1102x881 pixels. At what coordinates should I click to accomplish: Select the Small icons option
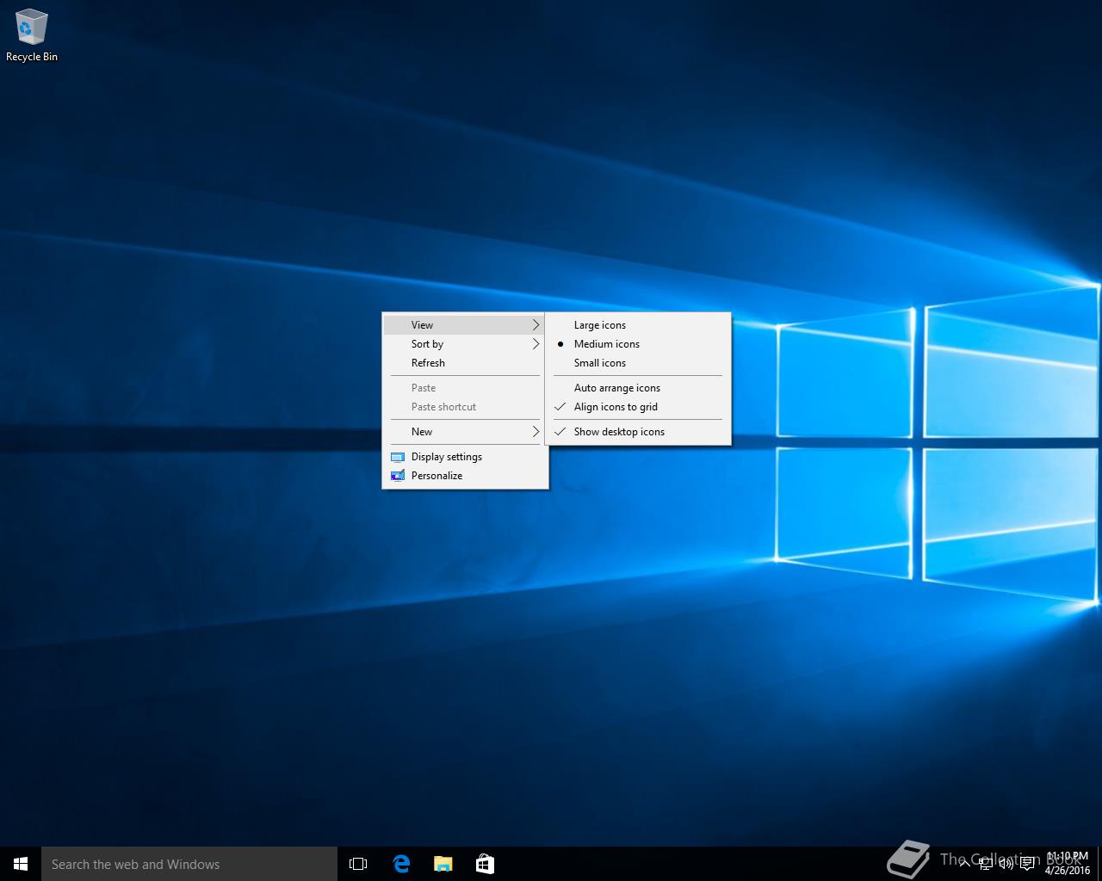click(638, 363)
